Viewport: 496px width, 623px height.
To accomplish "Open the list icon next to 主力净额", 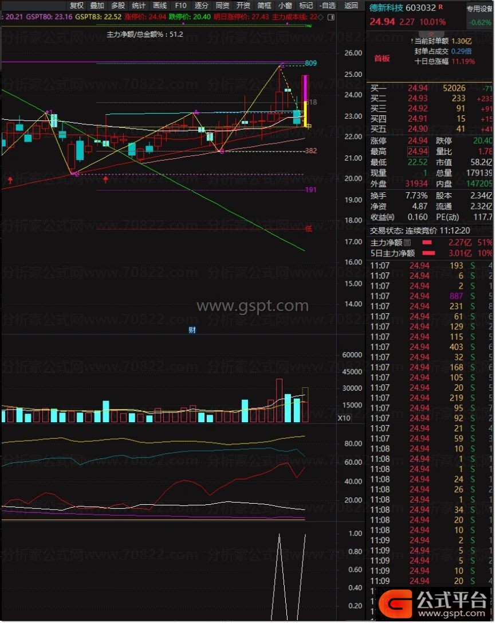I will click(x=407, y=243).
